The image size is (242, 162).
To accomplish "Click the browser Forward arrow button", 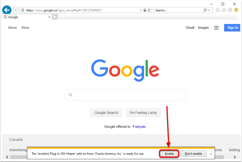I will [x=15, y=10].
